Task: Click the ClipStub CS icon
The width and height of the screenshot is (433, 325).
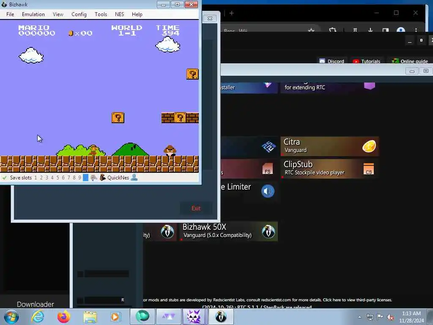Action: pyautogui.click(x=369, y=169)
